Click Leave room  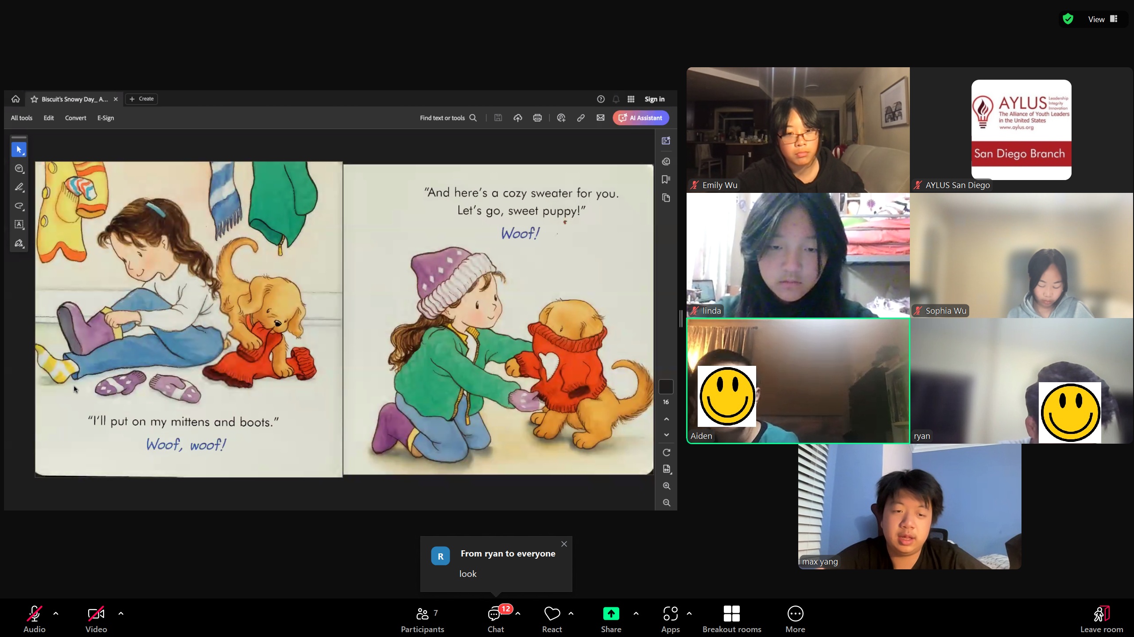pyautogui.click(x=1101, y=619)
